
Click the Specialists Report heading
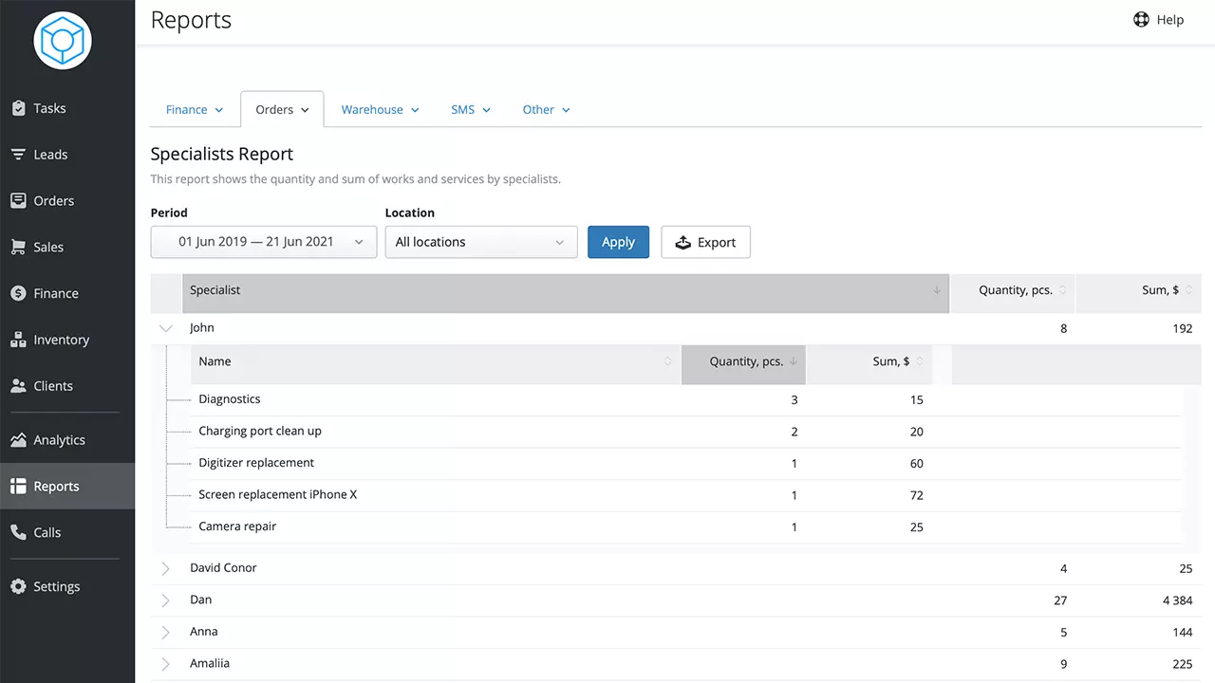[x=222, y=155]
